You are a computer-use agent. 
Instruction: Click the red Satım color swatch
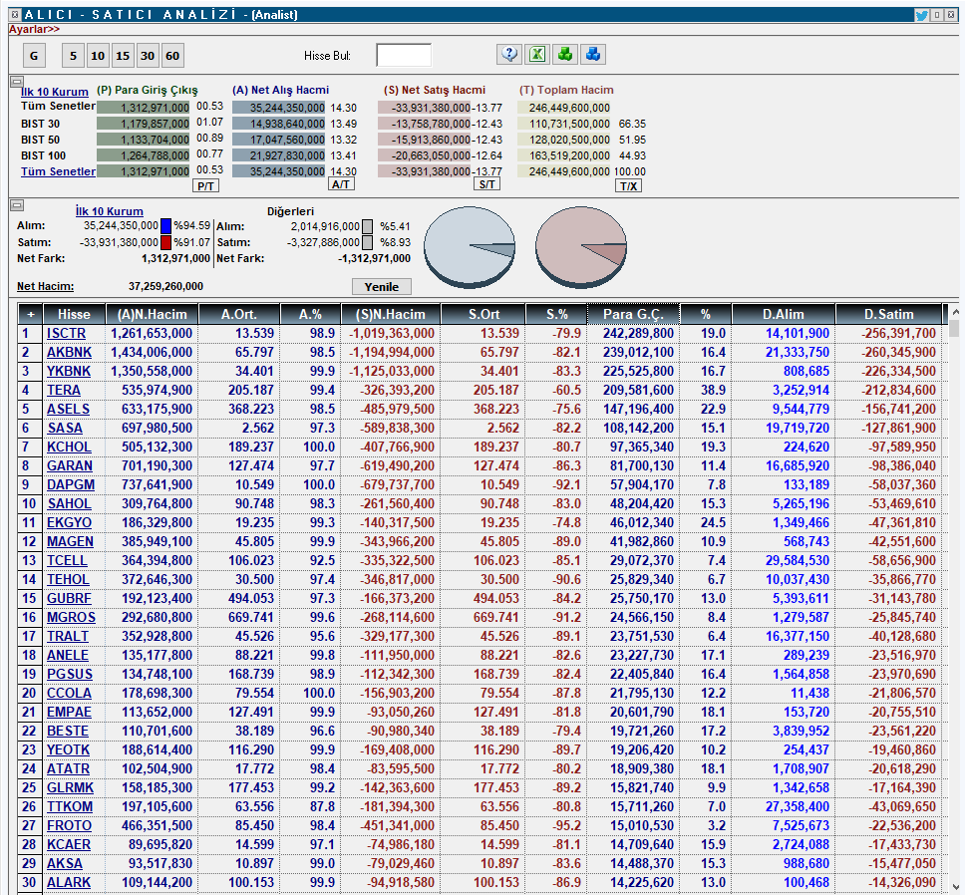click(x=166, y=242)
